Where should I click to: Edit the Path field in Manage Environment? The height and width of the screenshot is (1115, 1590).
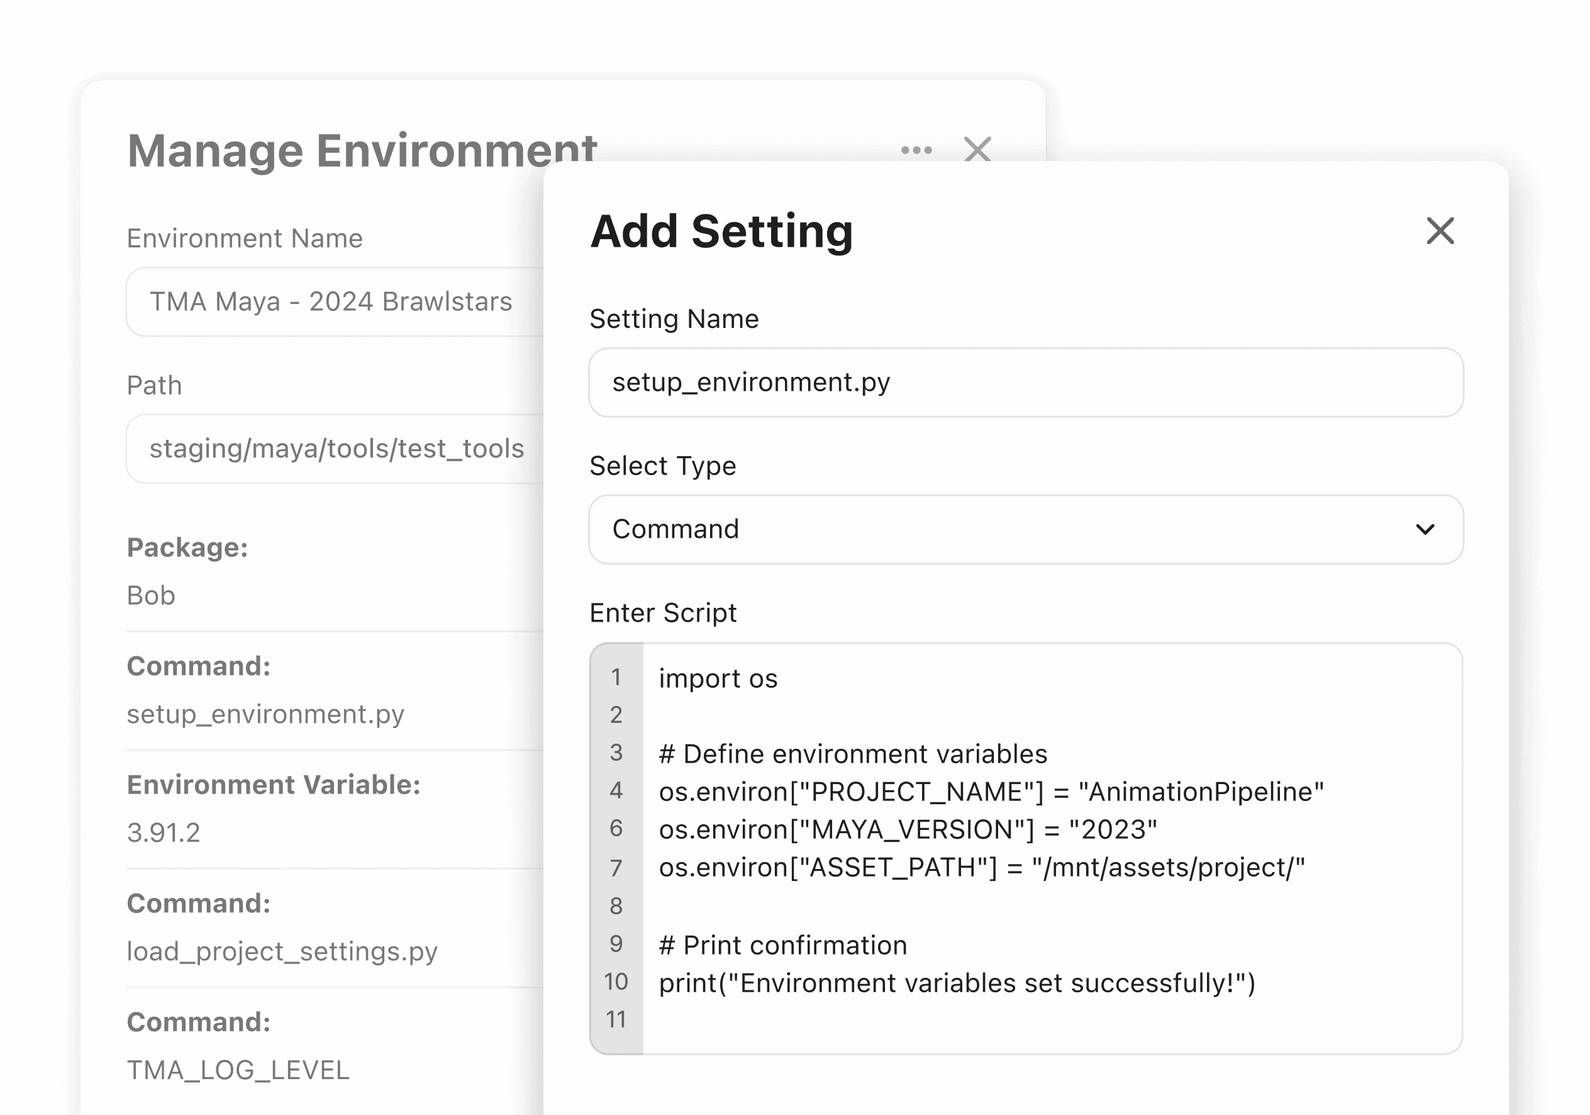tap(335, 449)
